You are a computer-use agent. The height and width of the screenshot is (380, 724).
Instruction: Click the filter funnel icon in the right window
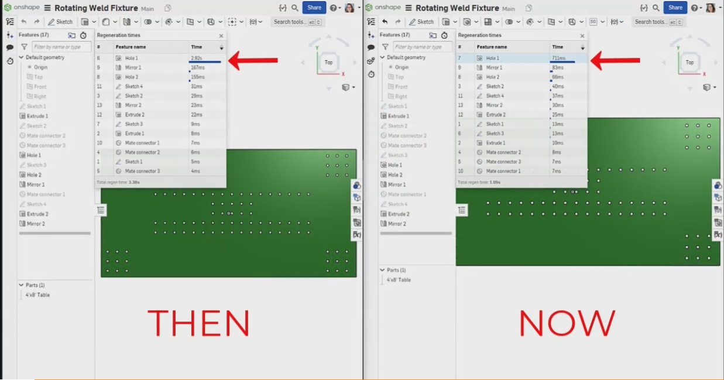[385, 47]
